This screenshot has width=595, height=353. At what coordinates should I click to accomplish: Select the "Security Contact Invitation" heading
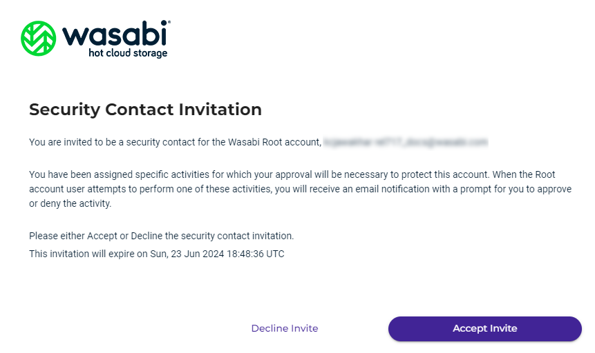pos(145,109)
